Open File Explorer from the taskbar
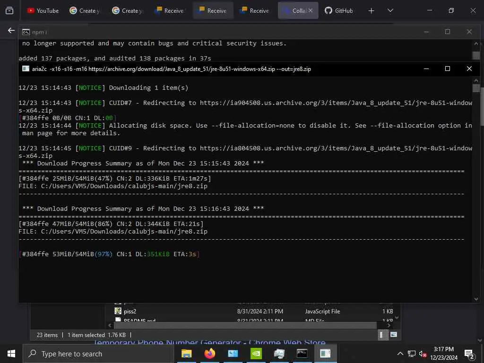The width and height of the screenshot is (484, 363). 186,354
